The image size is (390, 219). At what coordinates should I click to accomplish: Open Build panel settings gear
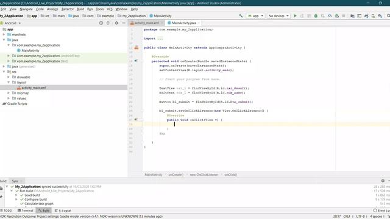pyautogui.click(x=383, y=181)
